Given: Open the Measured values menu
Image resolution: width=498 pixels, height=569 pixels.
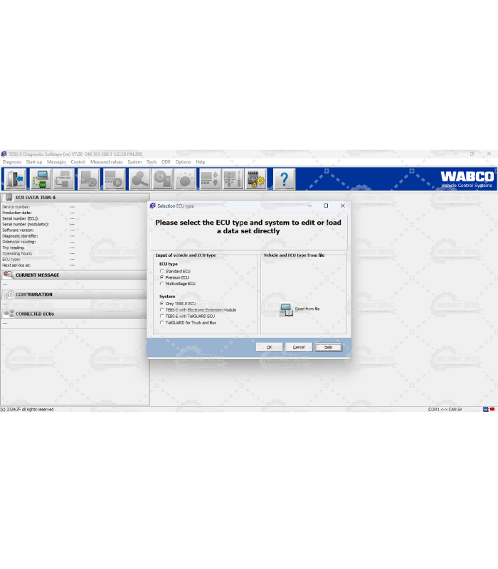Looking at the screenshot, I should click(x=106, y=162).
